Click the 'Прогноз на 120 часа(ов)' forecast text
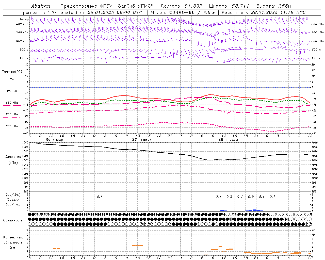 (x=49, y=12)
